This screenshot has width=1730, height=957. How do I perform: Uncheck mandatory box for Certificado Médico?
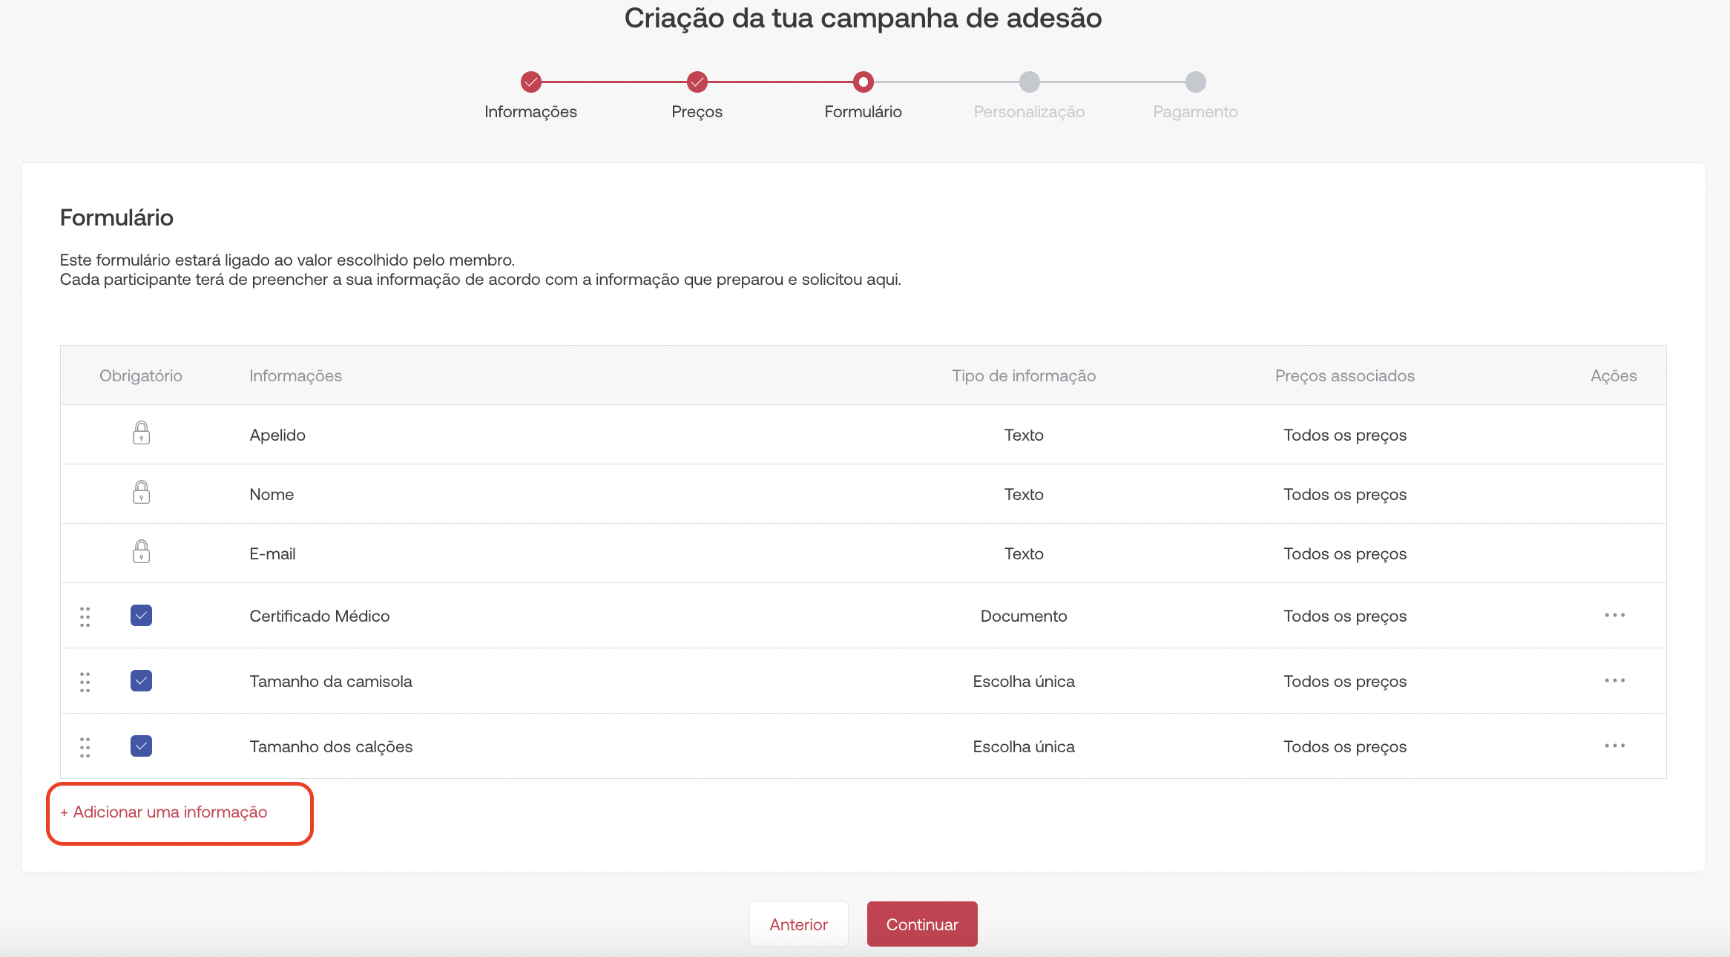(141, 616)
